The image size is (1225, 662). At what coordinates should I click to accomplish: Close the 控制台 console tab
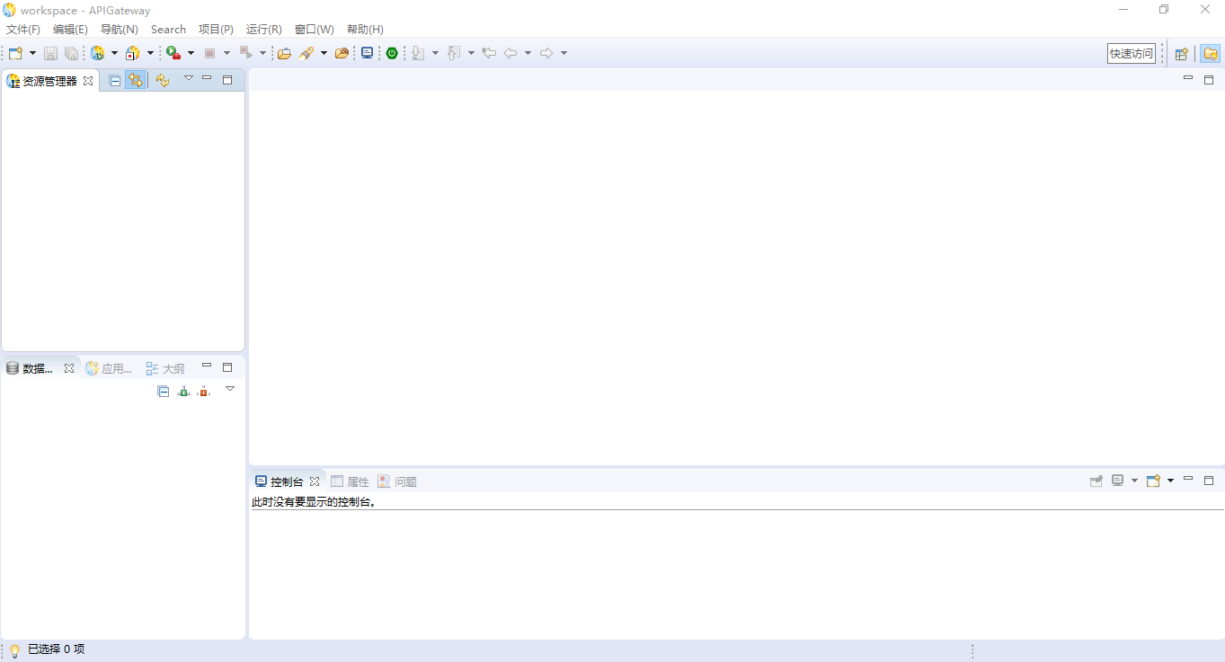pyautogui.click(x=315, y=481)
